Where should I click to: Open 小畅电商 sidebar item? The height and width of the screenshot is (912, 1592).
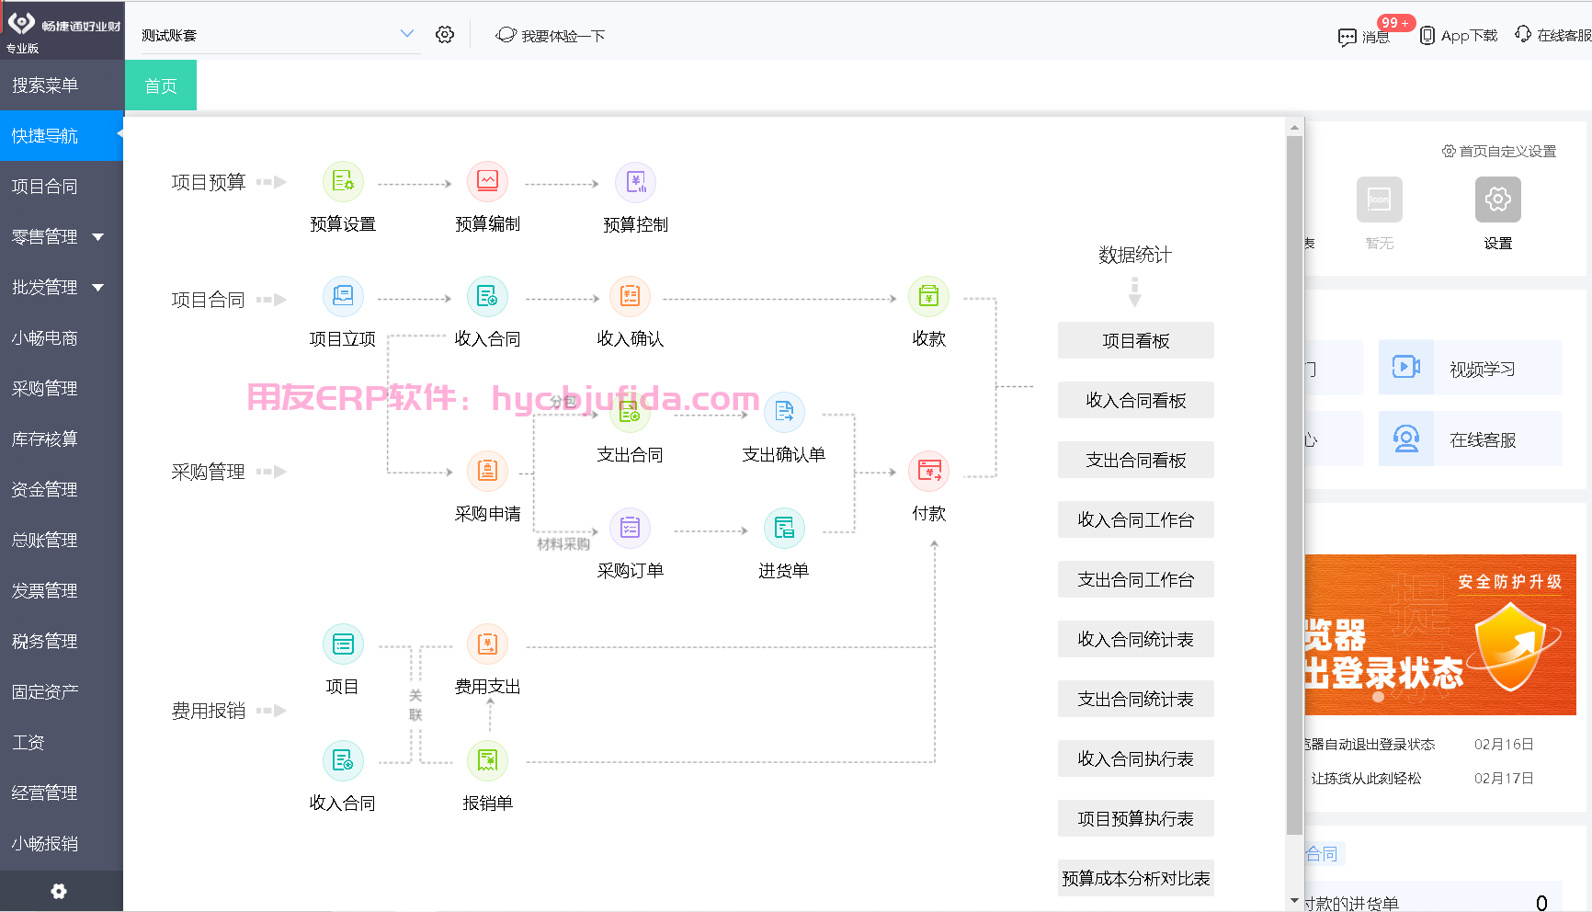[x=62, y=338]
